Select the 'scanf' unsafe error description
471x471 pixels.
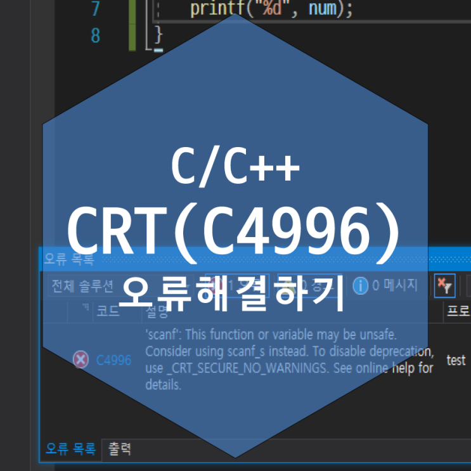290,359
